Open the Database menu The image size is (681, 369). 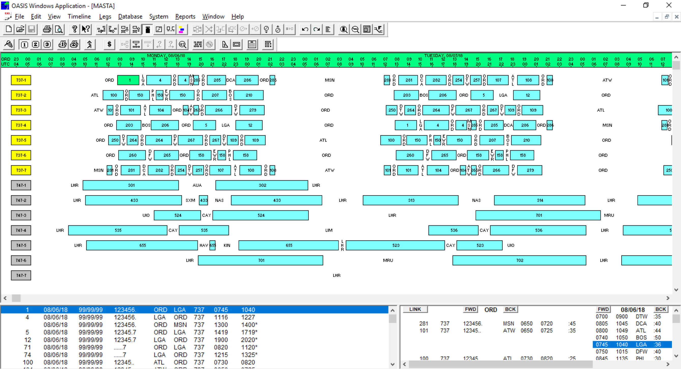130,16
